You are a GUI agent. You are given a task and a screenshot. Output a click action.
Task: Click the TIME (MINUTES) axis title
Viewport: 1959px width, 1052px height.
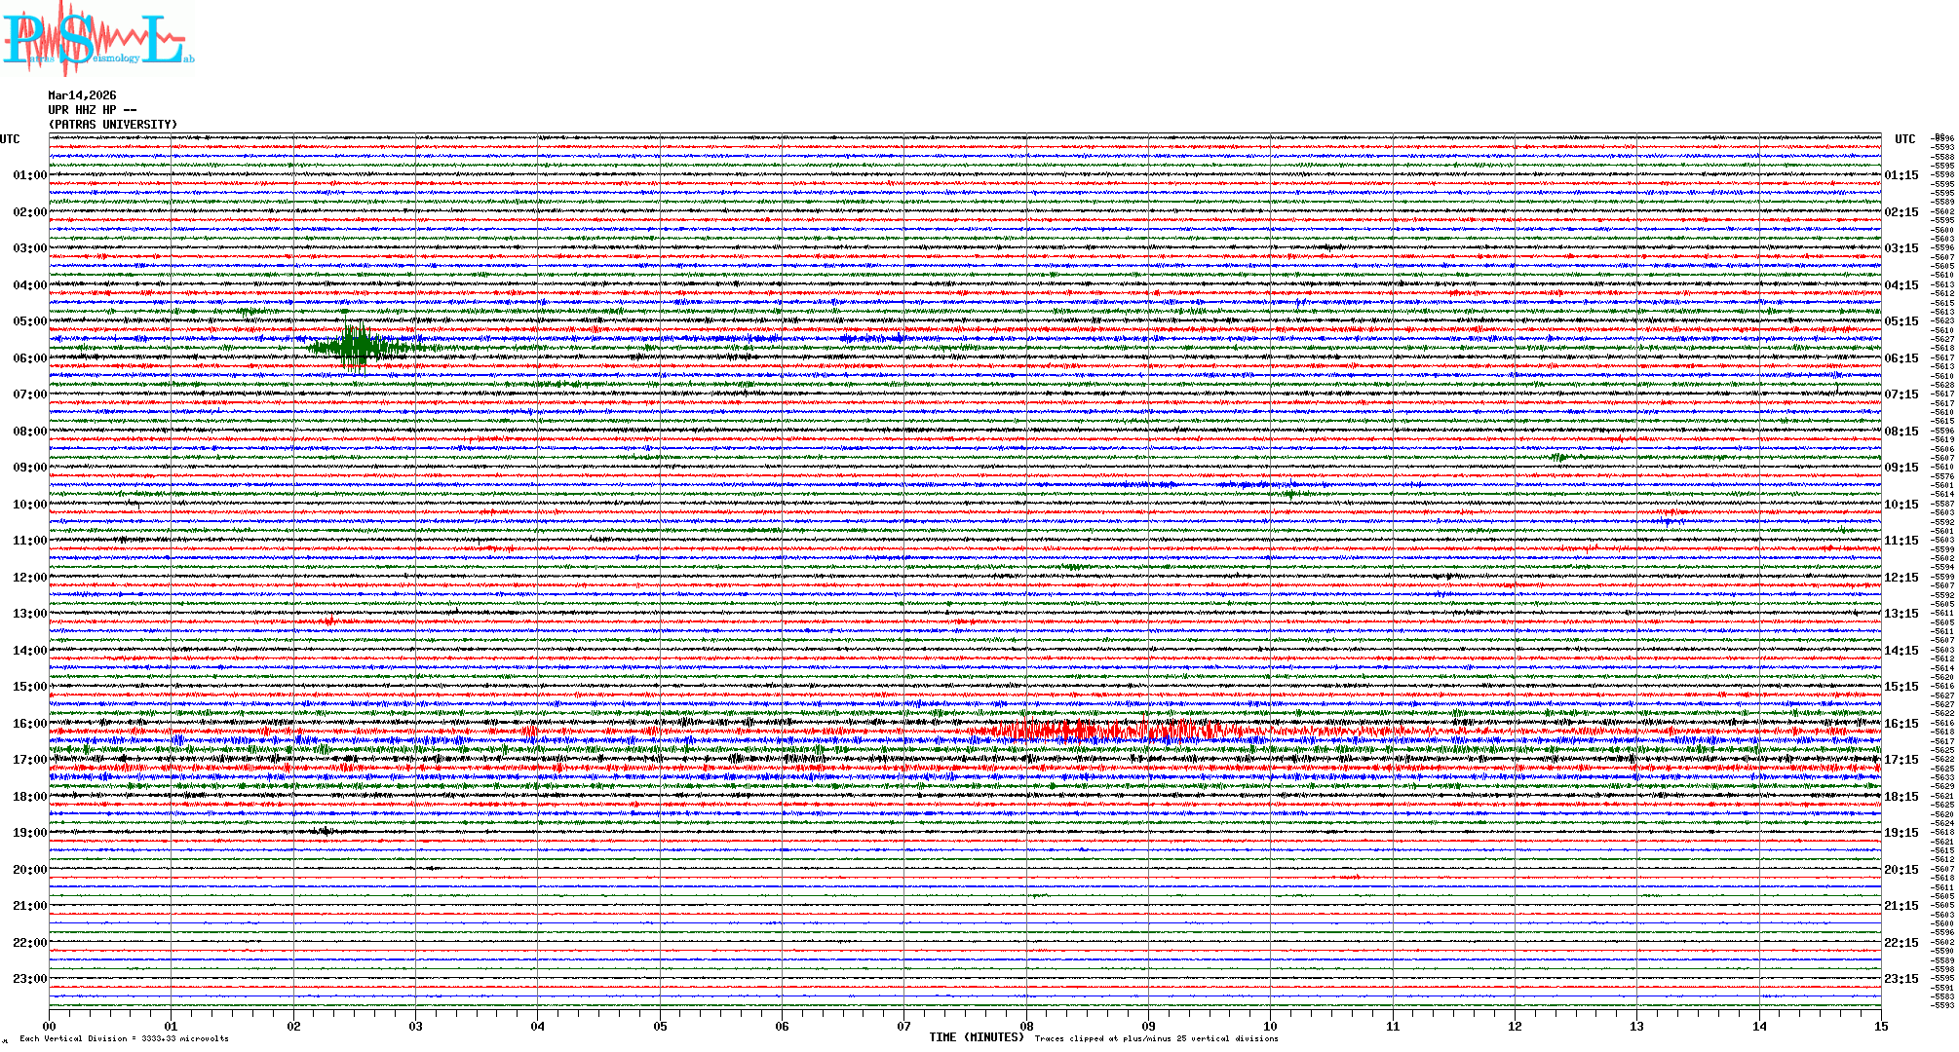coord(977,1037)
